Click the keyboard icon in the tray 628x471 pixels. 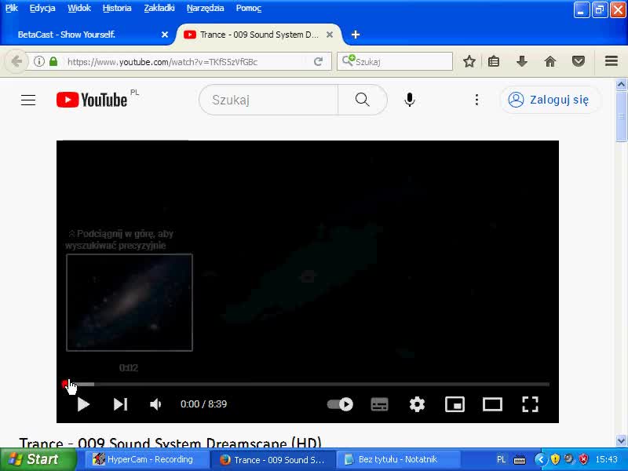[x=520, y=459]
